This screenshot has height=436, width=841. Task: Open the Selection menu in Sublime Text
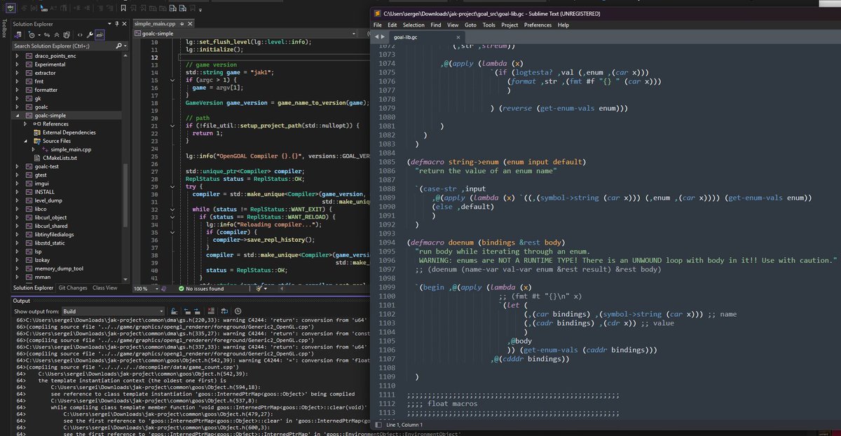(413, 25)
